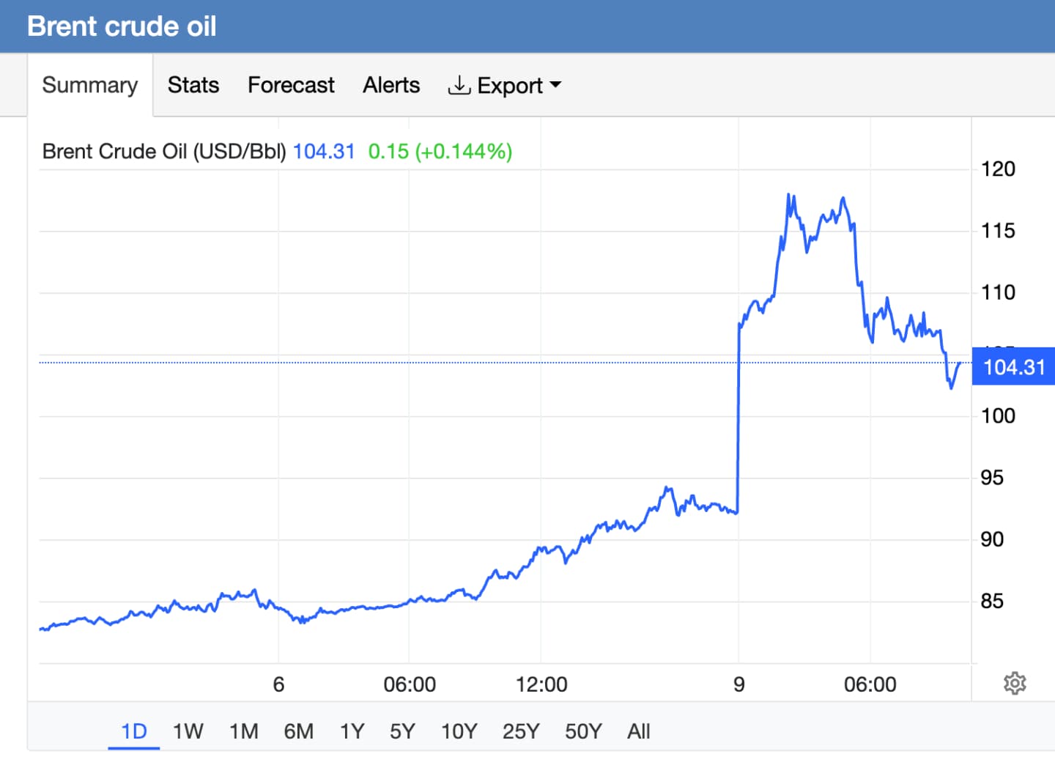Click the Export download icon
This screenshot has width=1055, height=773.
(x=459, y=85)
